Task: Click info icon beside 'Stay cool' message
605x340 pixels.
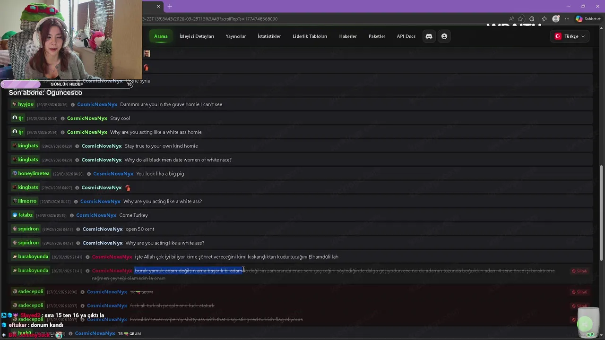Action: [x=63, y=119]
